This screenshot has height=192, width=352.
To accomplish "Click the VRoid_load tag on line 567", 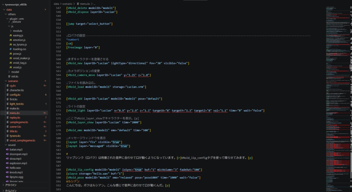I will pos(76,87).
